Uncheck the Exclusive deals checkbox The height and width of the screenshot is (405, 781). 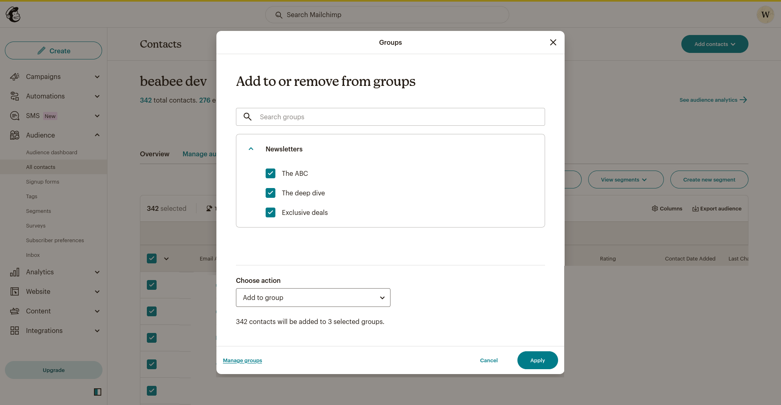point(271,212)
